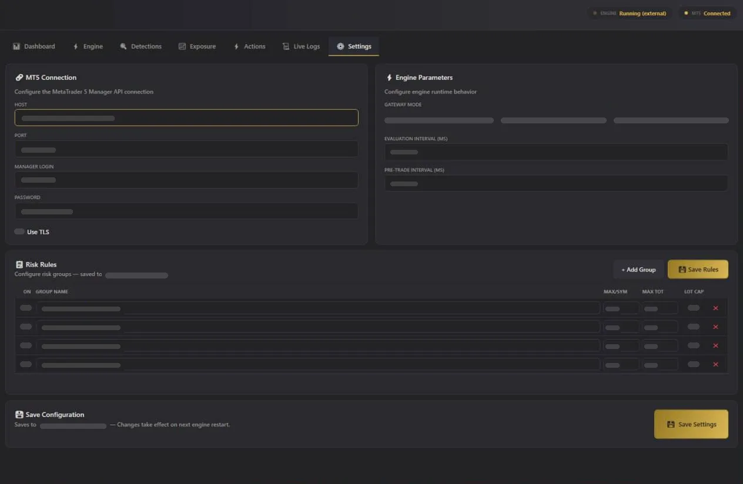Image resolution: width=743 pixels, height=484 pixels.
Task: Click the Engine Running status pill
Action: click(x=630, y=13)
